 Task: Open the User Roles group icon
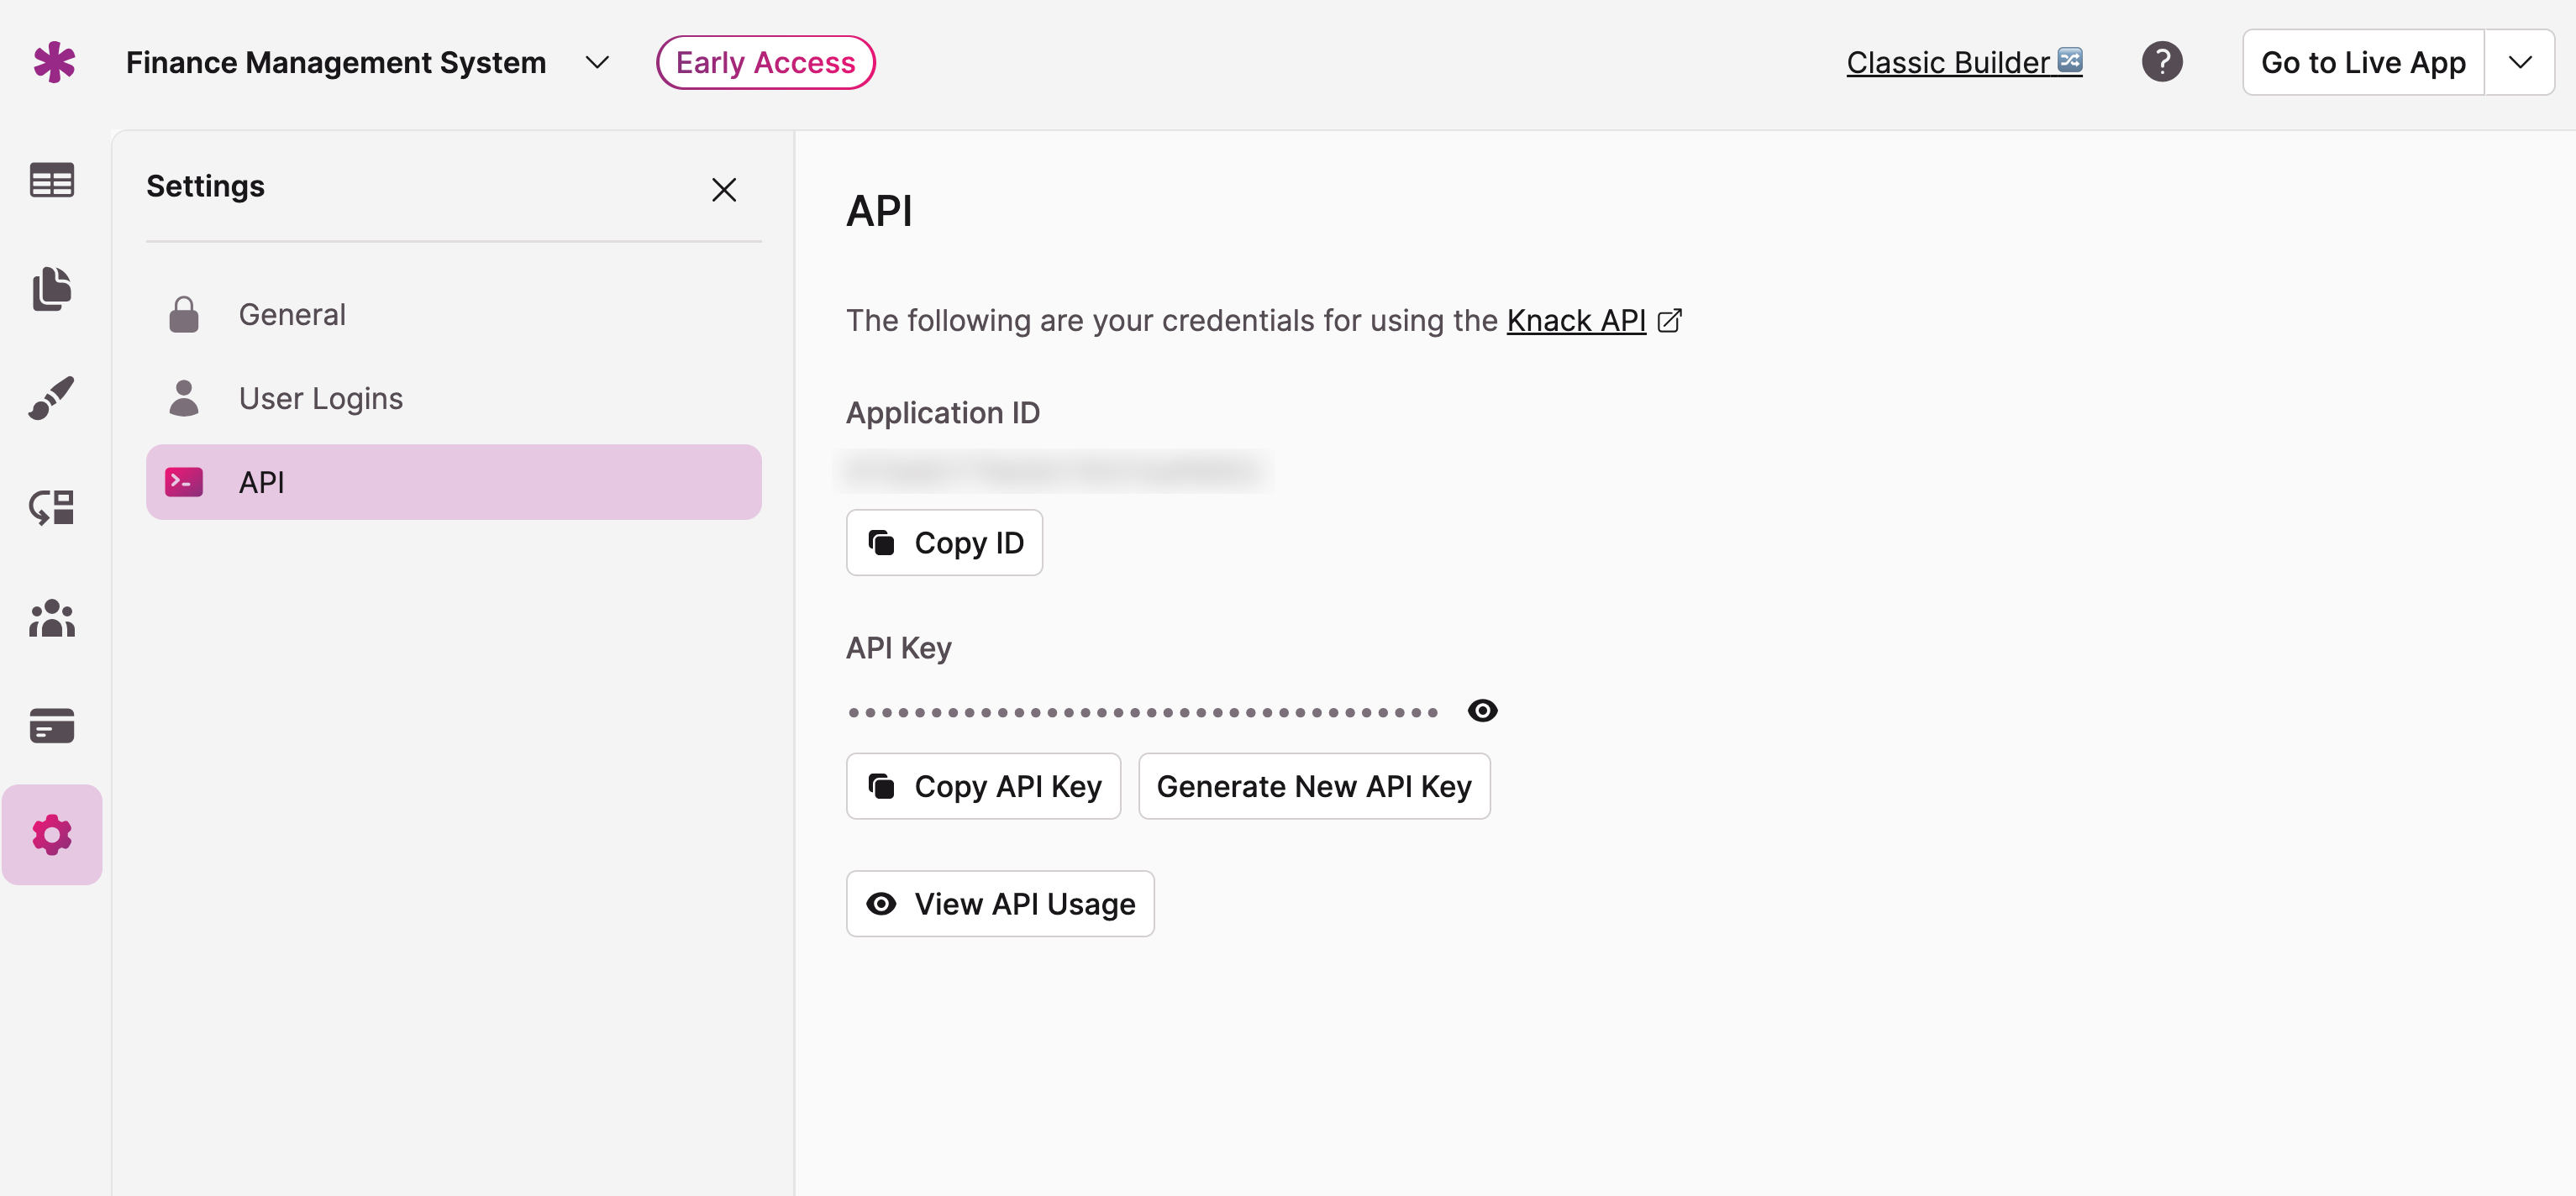pos(52,617)
